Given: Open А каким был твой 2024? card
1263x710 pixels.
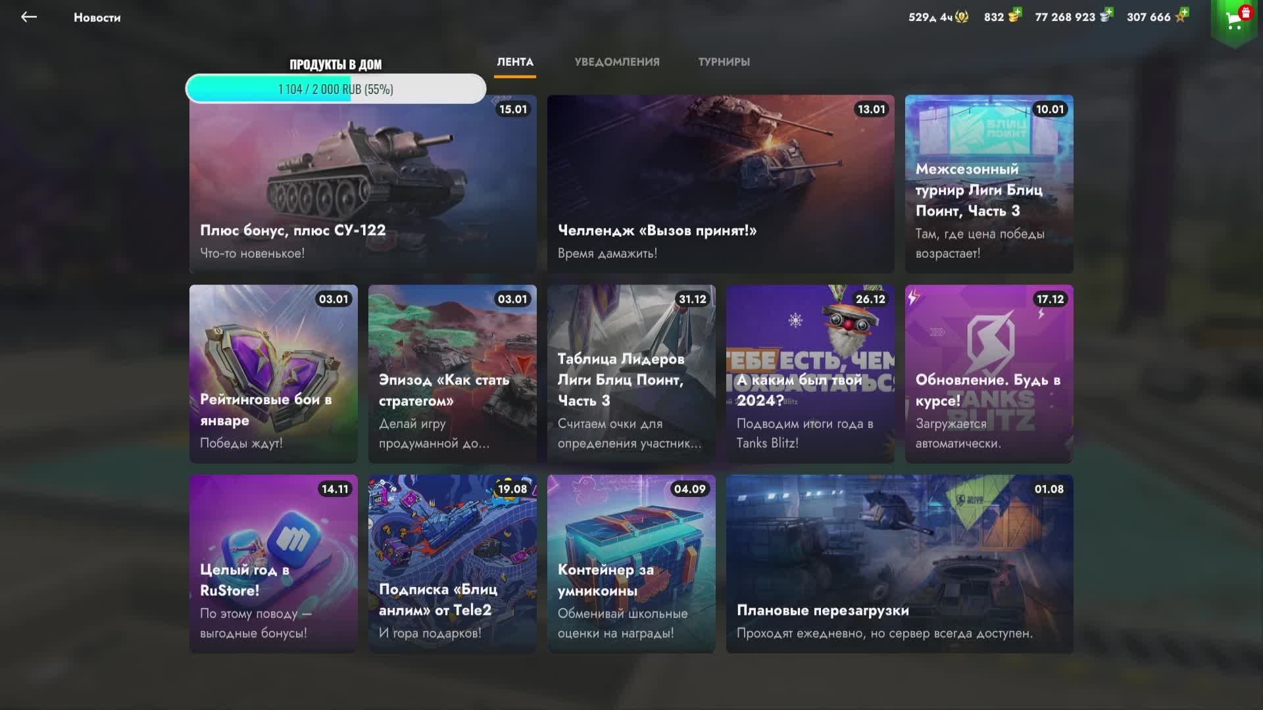Looking at the screenshot, I should (x=810, y=374).
